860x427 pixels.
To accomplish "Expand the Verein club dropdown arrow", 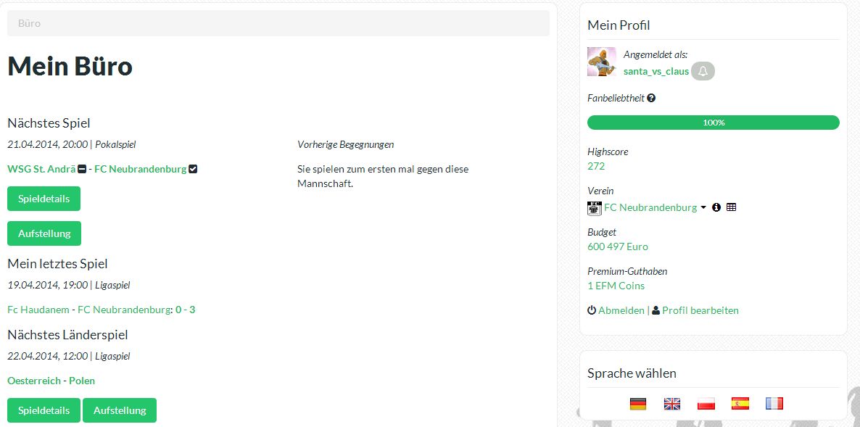I will 703,208.
